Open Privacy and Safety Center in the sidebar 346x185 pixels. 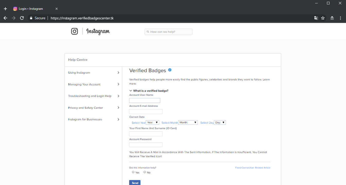85,108
